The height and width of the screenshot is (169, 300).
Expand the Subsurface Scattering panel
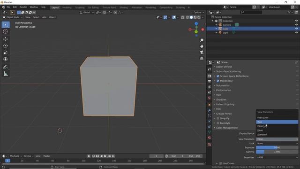pyautogui.click(x=228, y=71)
